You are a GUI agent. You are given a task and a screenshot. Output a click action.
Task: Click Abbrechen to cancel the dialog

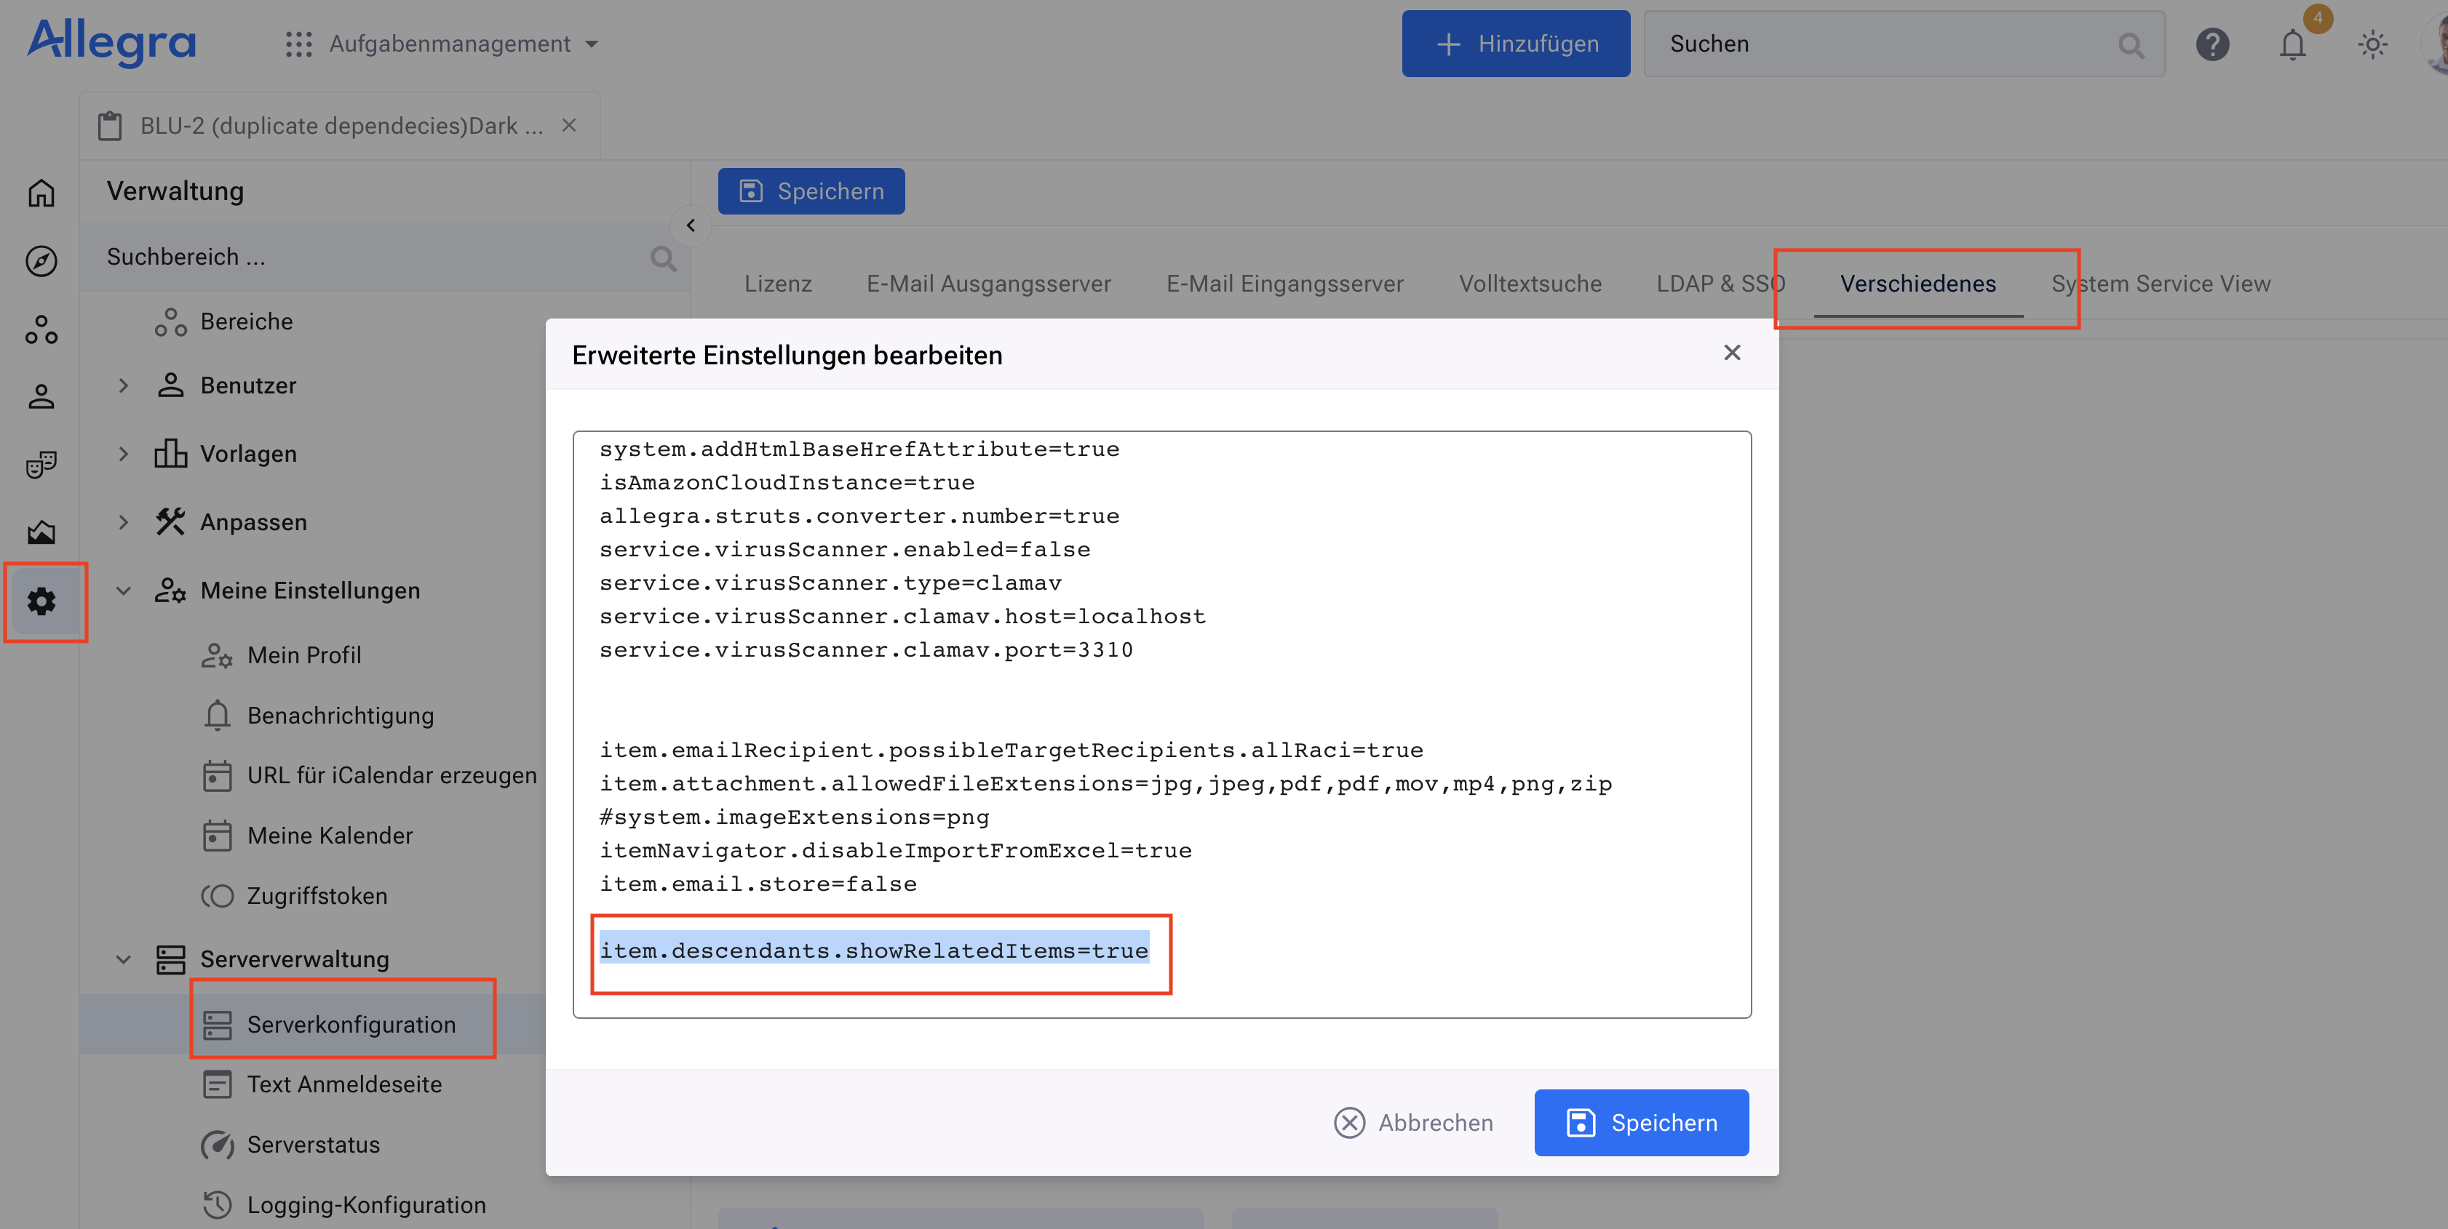1414,1123
